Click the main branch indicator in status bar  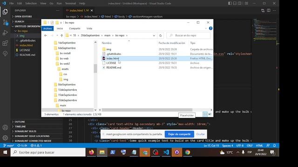[8, 145]
